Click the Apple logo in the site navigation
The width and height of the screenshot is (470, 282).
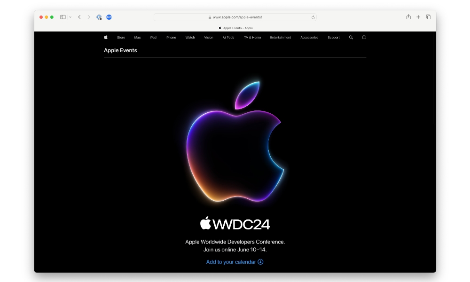(x=105, y=37)
